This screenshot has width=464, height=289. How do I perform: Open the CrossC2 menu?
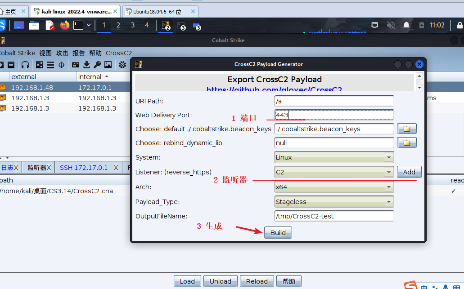pyautogui.click(x=119, y=53)
